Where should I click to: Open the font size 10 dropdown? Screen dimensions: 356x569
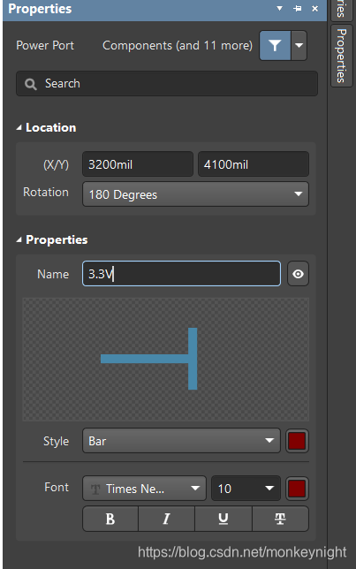tap(246, 489)
